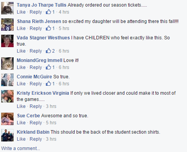This screenshot has width=187, height=152.
Task: Open Sue Cerbe's profile picture
Action: 7,119
